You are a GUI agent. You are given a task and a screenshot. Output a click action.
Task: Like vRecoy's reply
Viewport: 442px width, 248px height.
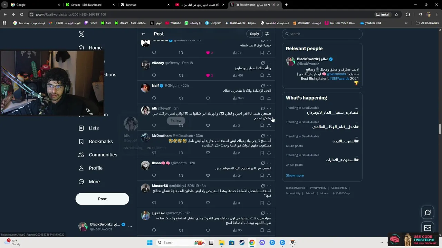pos(208,75)
